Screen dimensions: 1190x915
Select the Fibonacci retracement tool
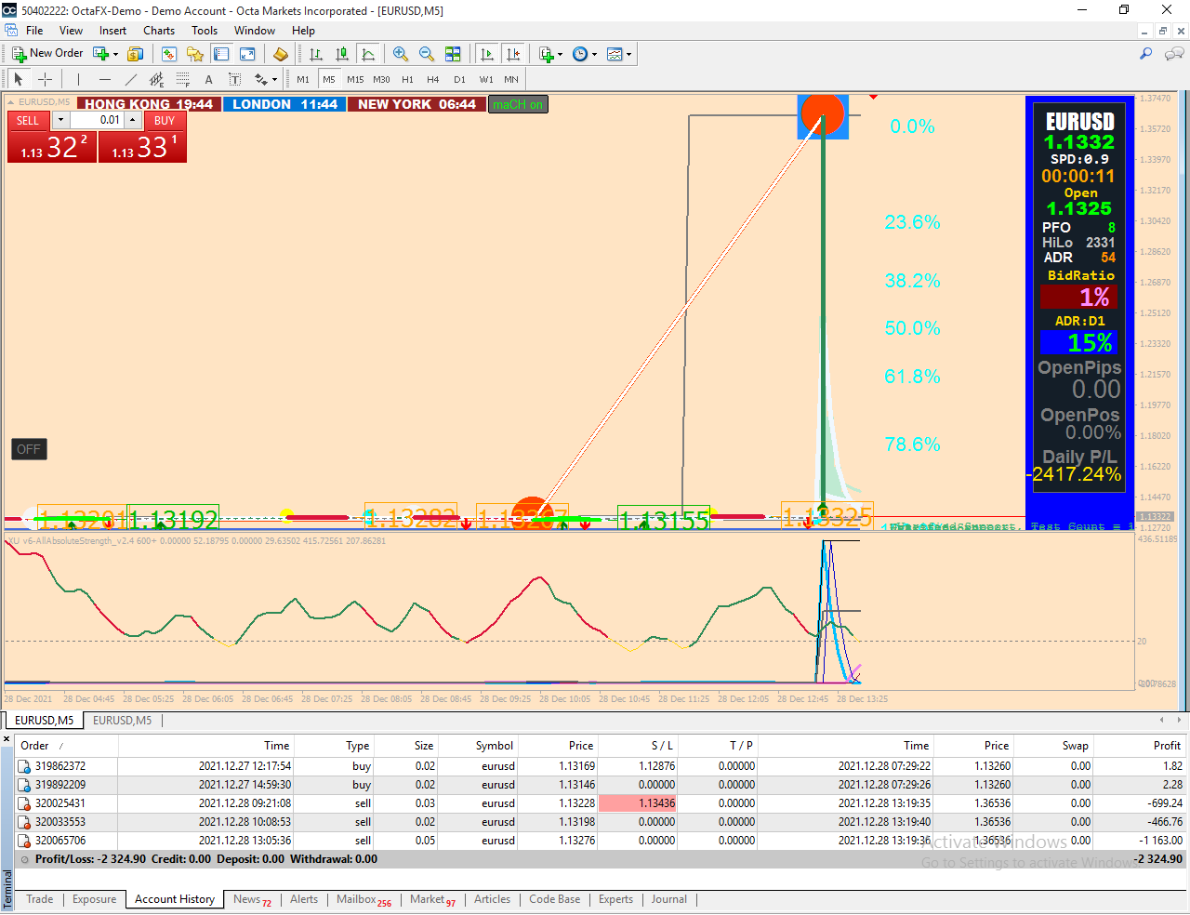(x=183, y=80)
